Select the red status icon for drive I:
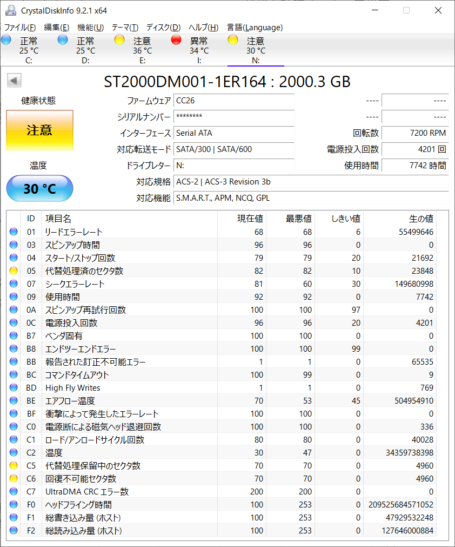Image resolution: width=455 pixels, height=547 pixels. click(176, 40)
